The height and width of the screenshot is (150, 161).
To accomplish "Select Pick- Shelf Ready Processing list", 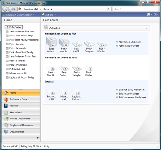I will point(24,40).
